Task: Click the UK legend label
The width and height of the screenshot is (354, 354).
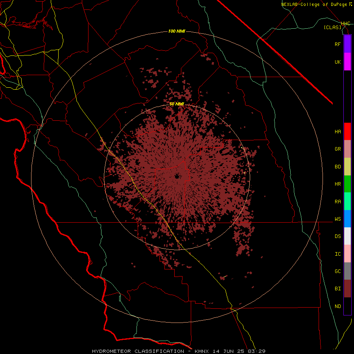Action: click(337, 62)
